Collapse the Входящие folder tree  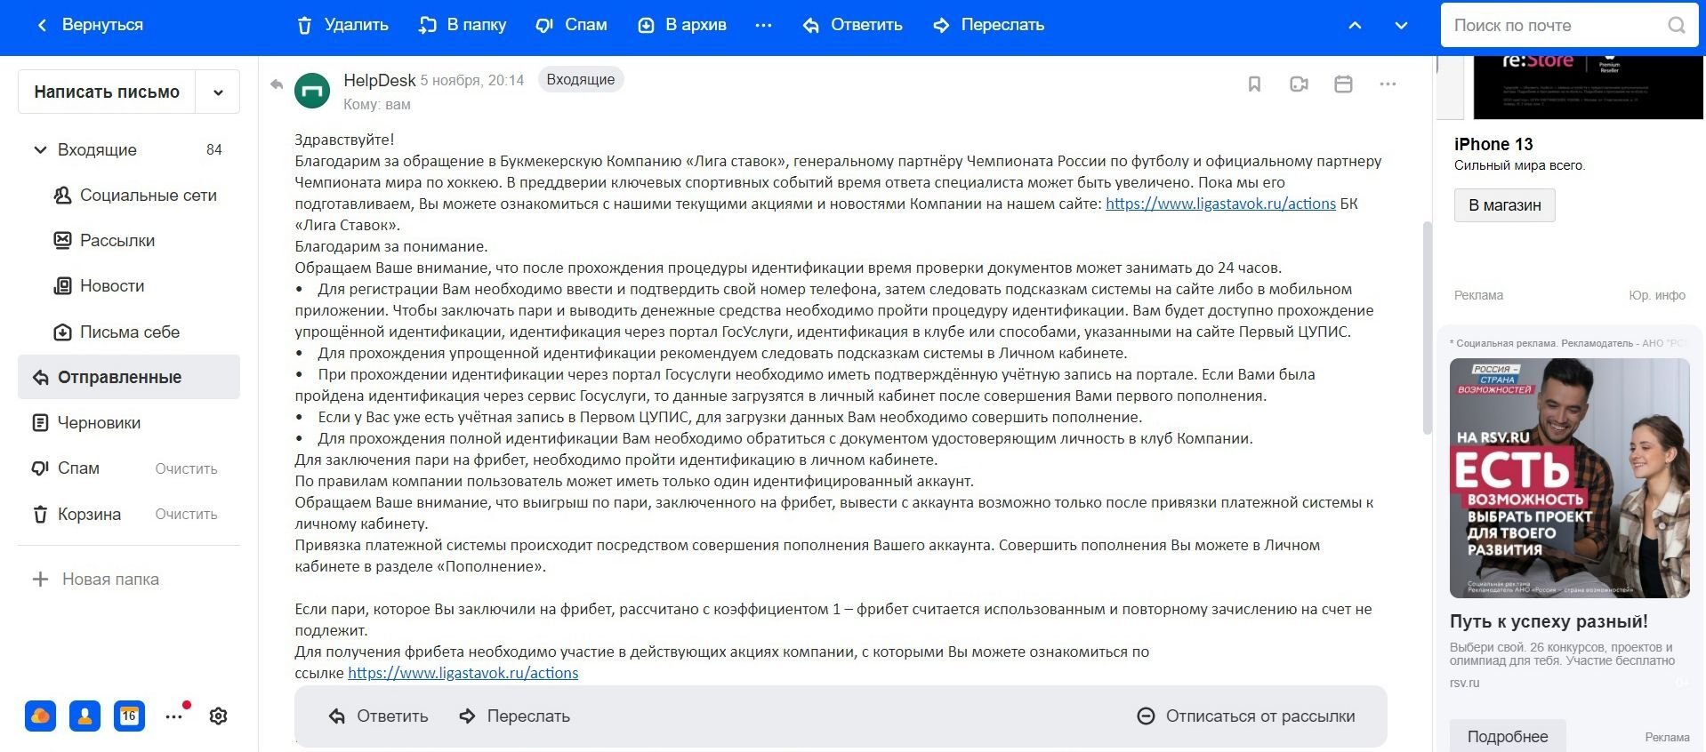(40, 150)
